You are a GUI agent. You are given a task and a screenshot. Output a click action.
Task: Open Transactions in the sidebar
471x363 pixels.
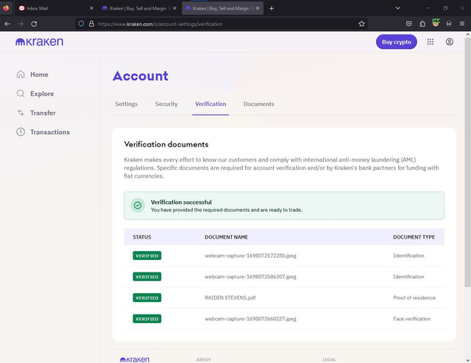[50, 133]
